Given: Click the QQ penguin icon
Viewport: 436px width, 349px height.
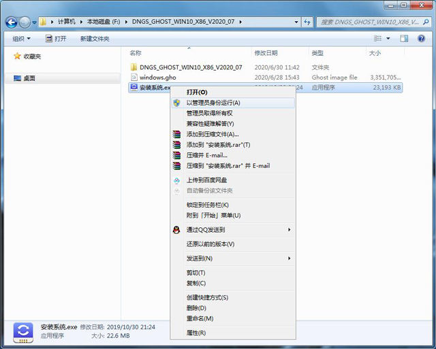Looking at the screenshot, I should [176, 230].
